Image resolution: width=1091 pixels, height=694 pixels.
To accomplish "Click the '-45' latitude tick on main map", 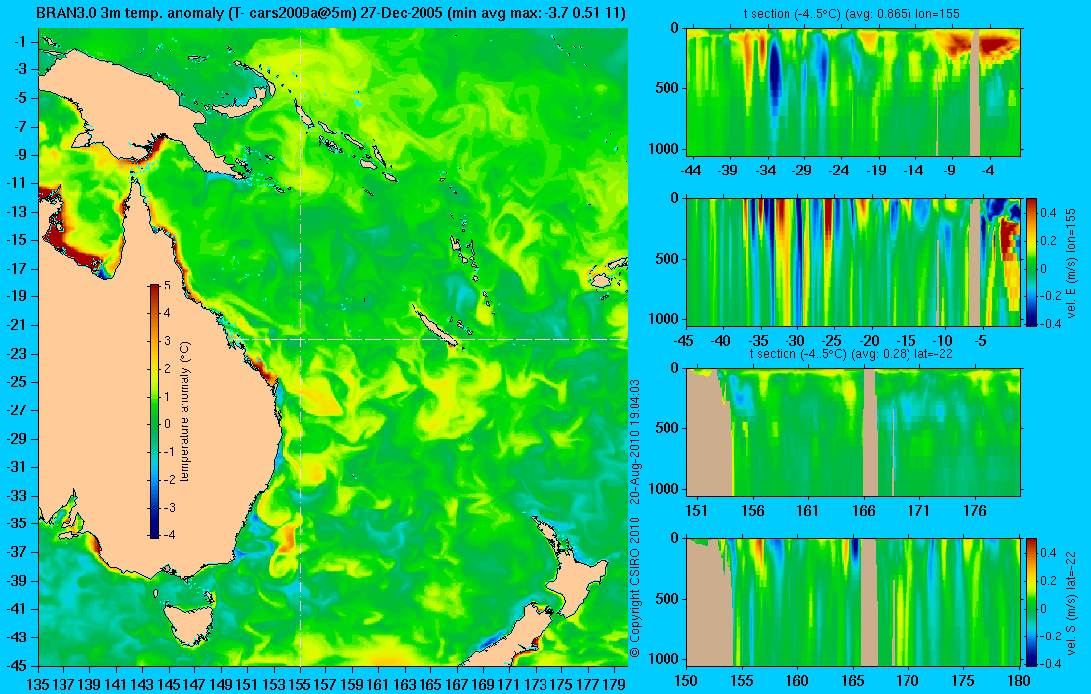I will [16, 665].
